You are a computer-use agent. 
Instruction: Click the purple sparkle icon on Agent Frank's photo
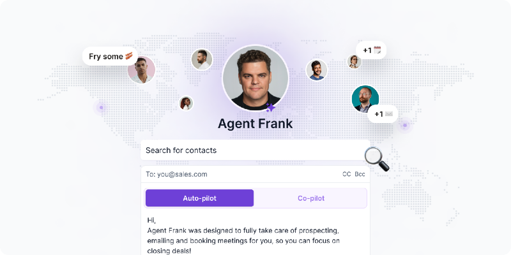[x=270, y=107]
